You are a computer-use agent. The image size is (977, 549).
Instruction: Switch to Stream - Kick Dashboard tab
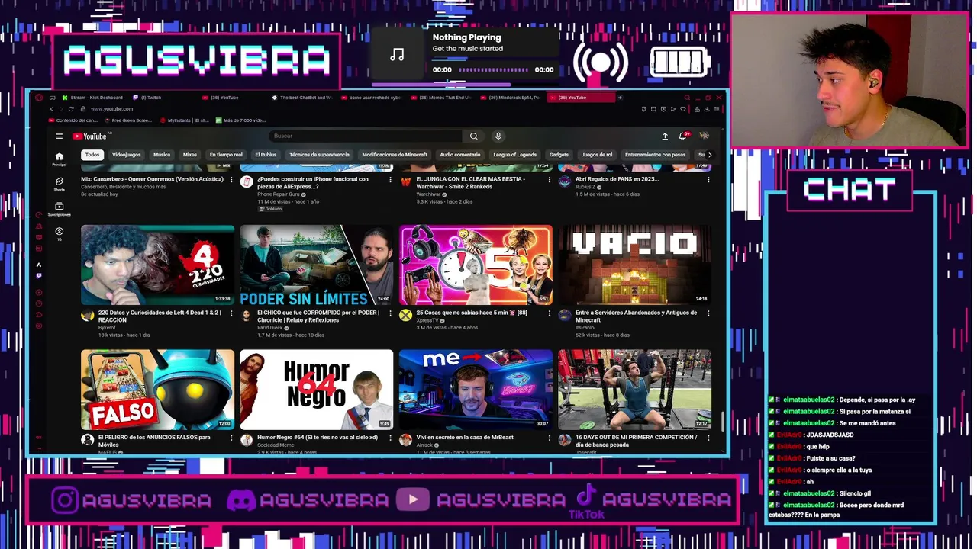click(x=92, y=98)
